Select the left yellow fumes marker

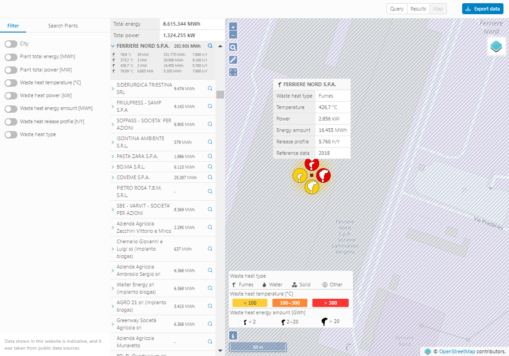(x=300, y=176)
